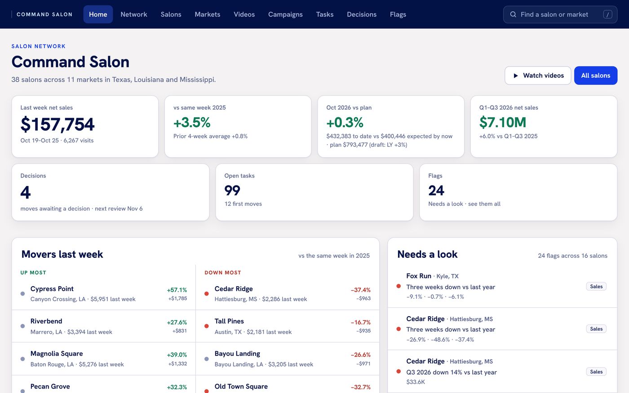
Task: Open the Flags tab
Action: point(398,14)
